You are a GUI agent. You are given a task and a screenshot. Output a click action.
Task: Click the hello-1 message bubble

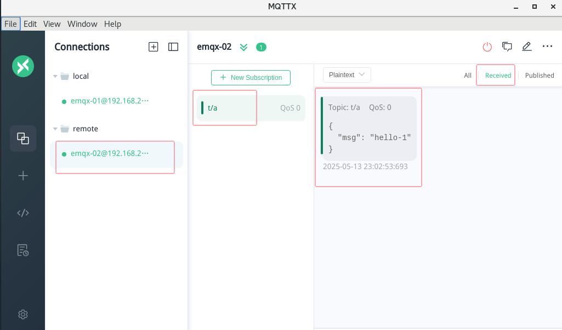pos(369,129)
